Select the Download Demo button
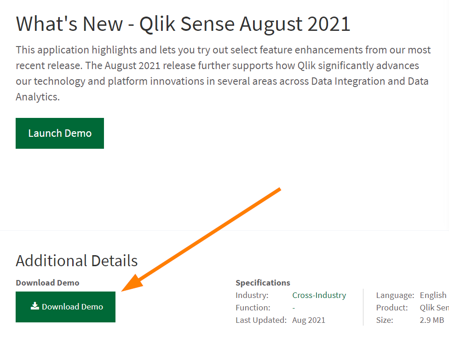This screenshot has width=449, height=356. point(65,307)
